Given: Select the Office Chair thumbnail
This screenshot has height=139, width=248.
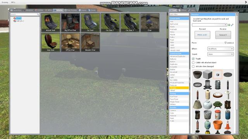Looking at the screenshot, I should tap(71, 42).
